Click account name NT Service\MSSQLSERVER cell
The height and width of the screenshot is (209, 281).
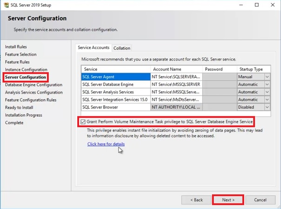coord(176,84)
